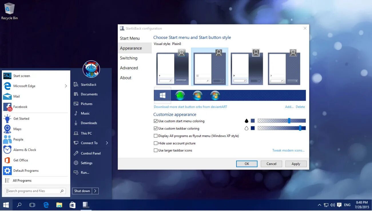Open Start screen tile entry
This screenshot has height=211, width=372.
pos(36,76)
